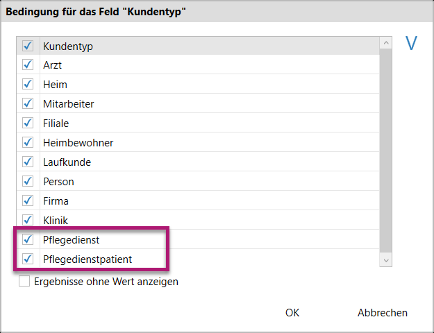Toggle the Person checkbox
Image resolution: width=434 pixels, height=333 pixels.
pos(28,182)
